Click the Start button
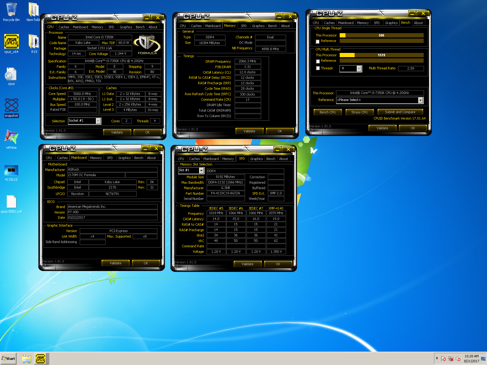The width and height of the screenshot is (487, 365). click(x=9, y=358)
